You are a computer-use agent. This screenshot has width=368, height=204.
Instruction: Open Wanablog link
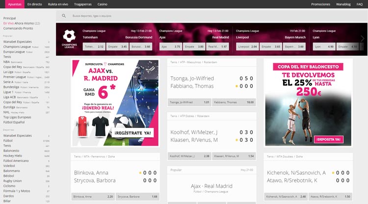coord(343,4)
